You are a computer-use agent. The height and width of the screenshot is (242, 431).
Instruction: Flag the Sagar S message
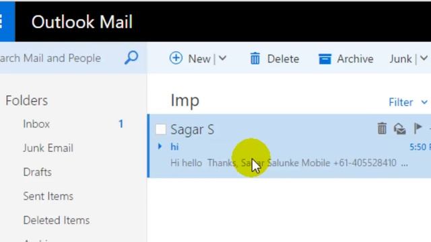pos(418,128)
